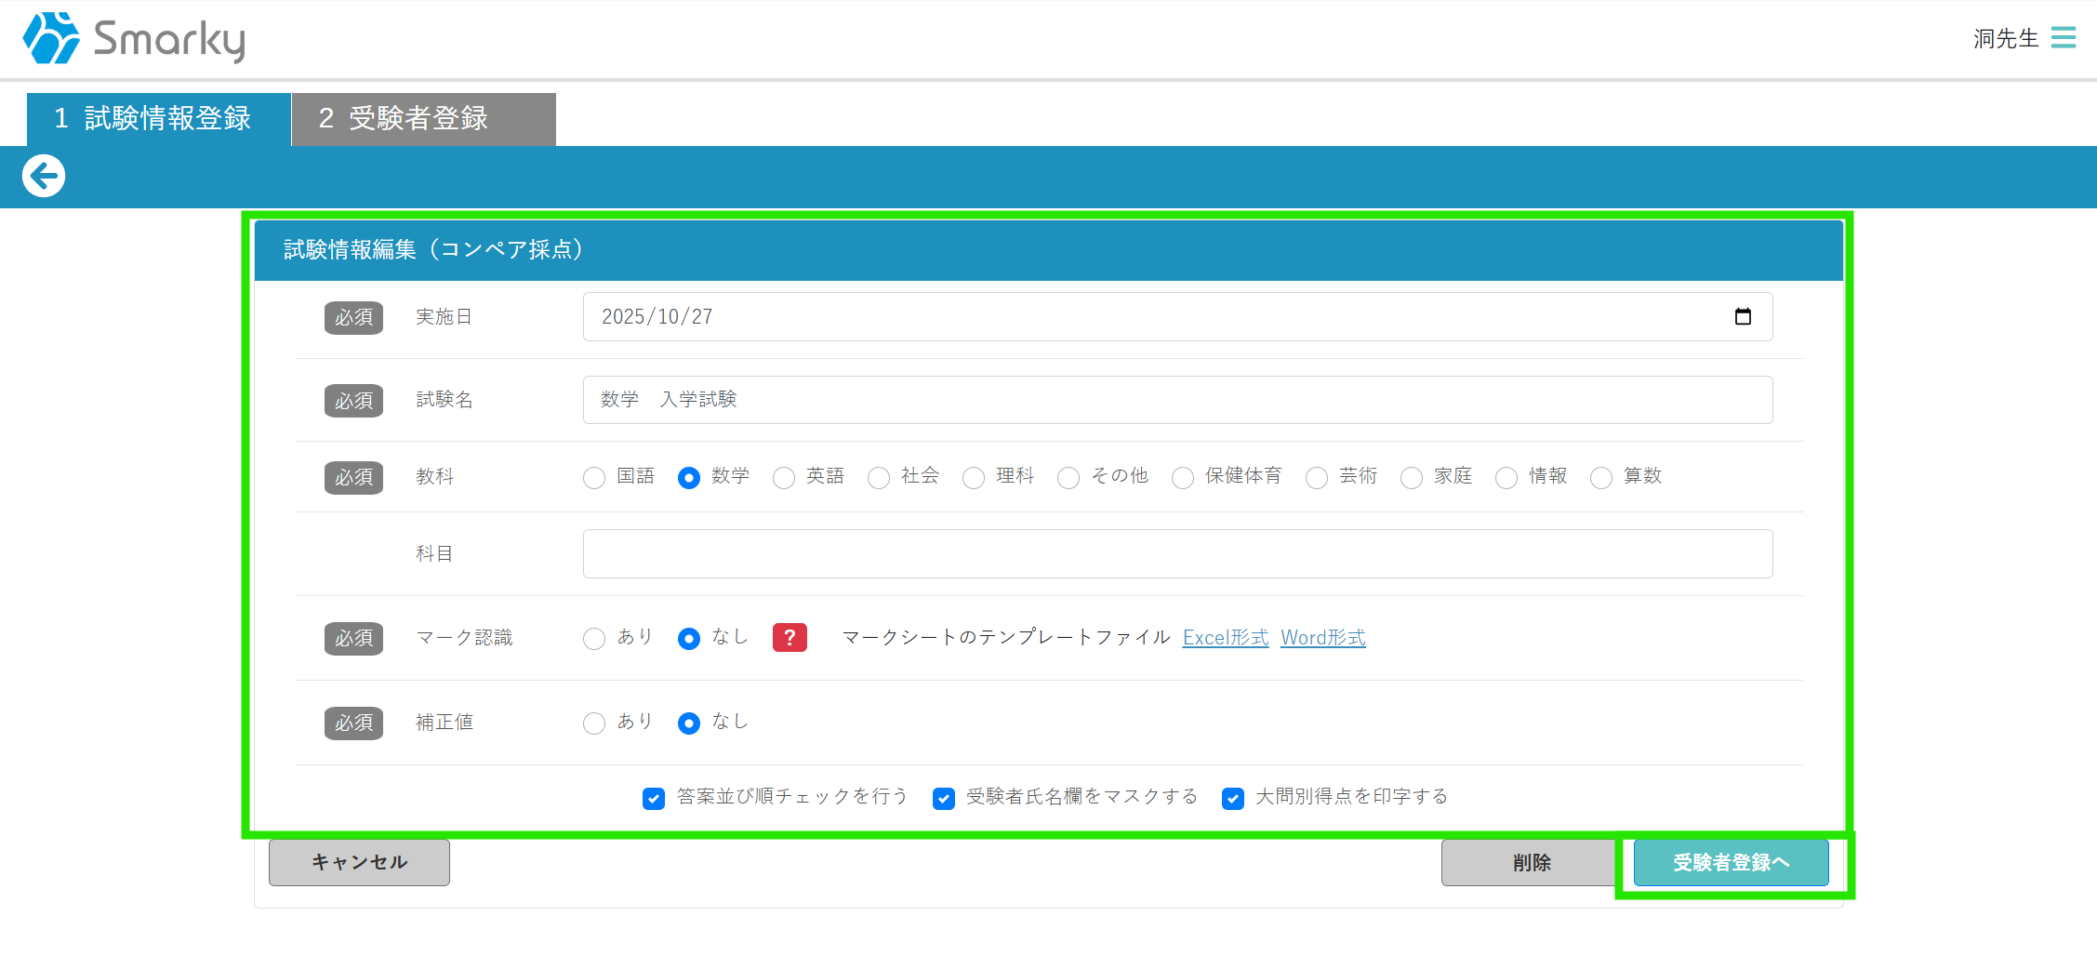Set 補正値 to あり

click(x=594, y=723)
